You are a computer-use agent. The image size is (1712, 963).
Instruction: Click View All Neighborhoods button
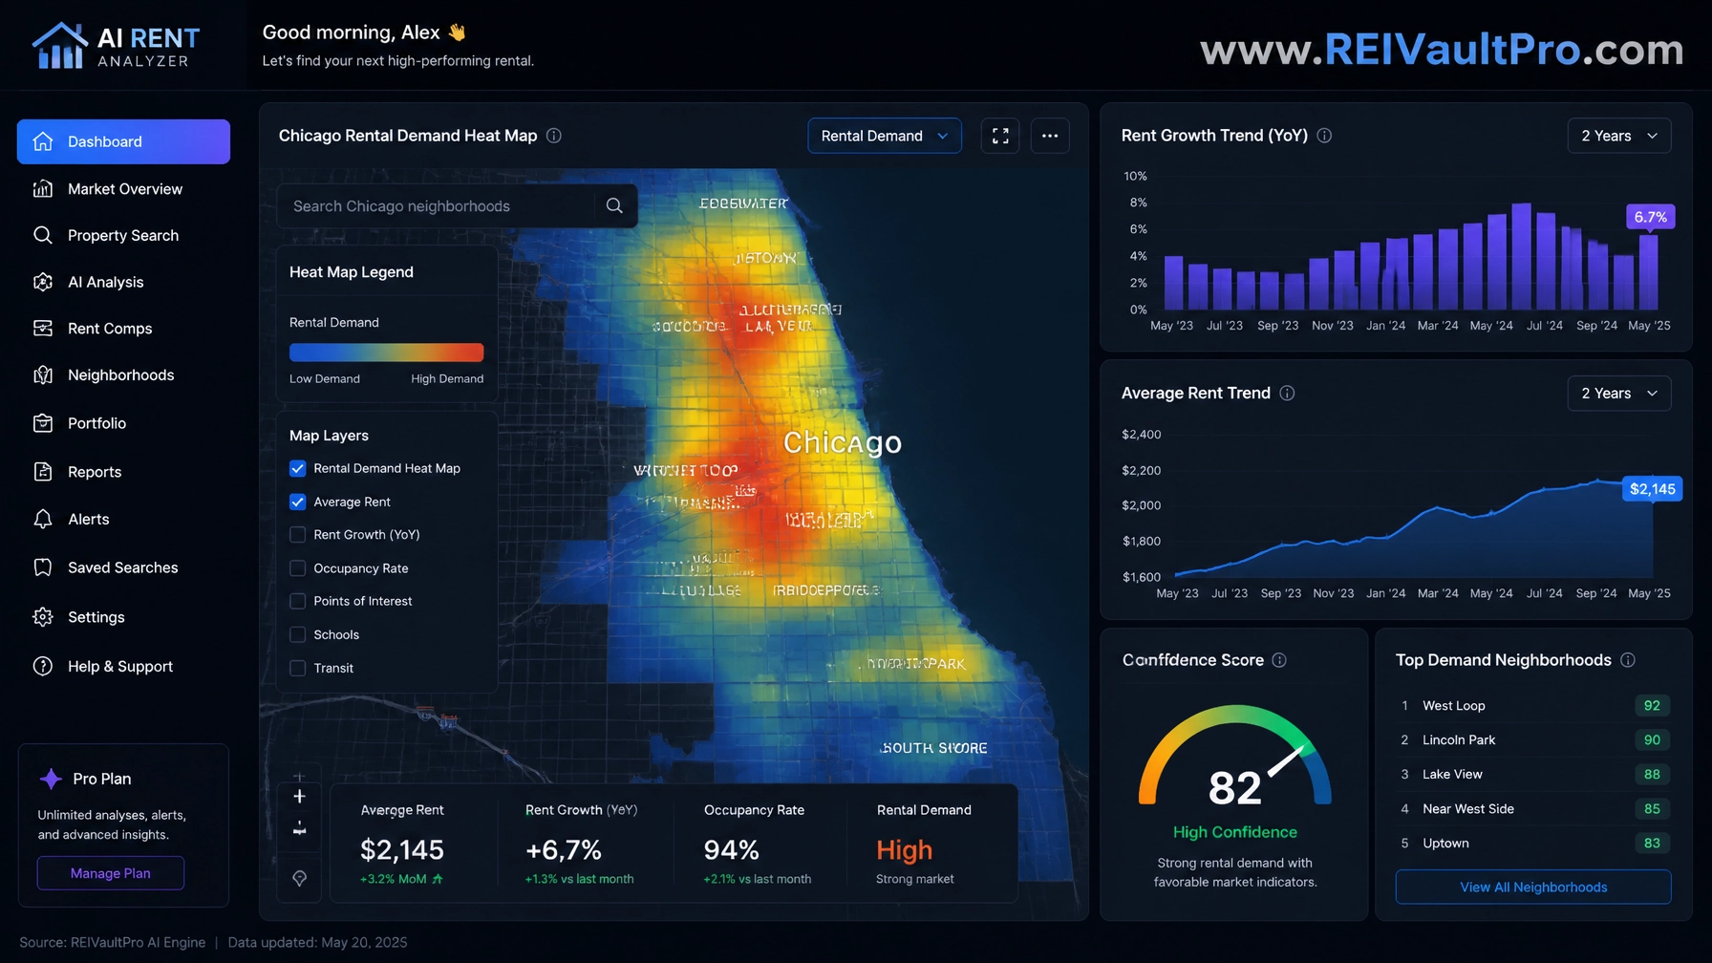[1533, 888]
